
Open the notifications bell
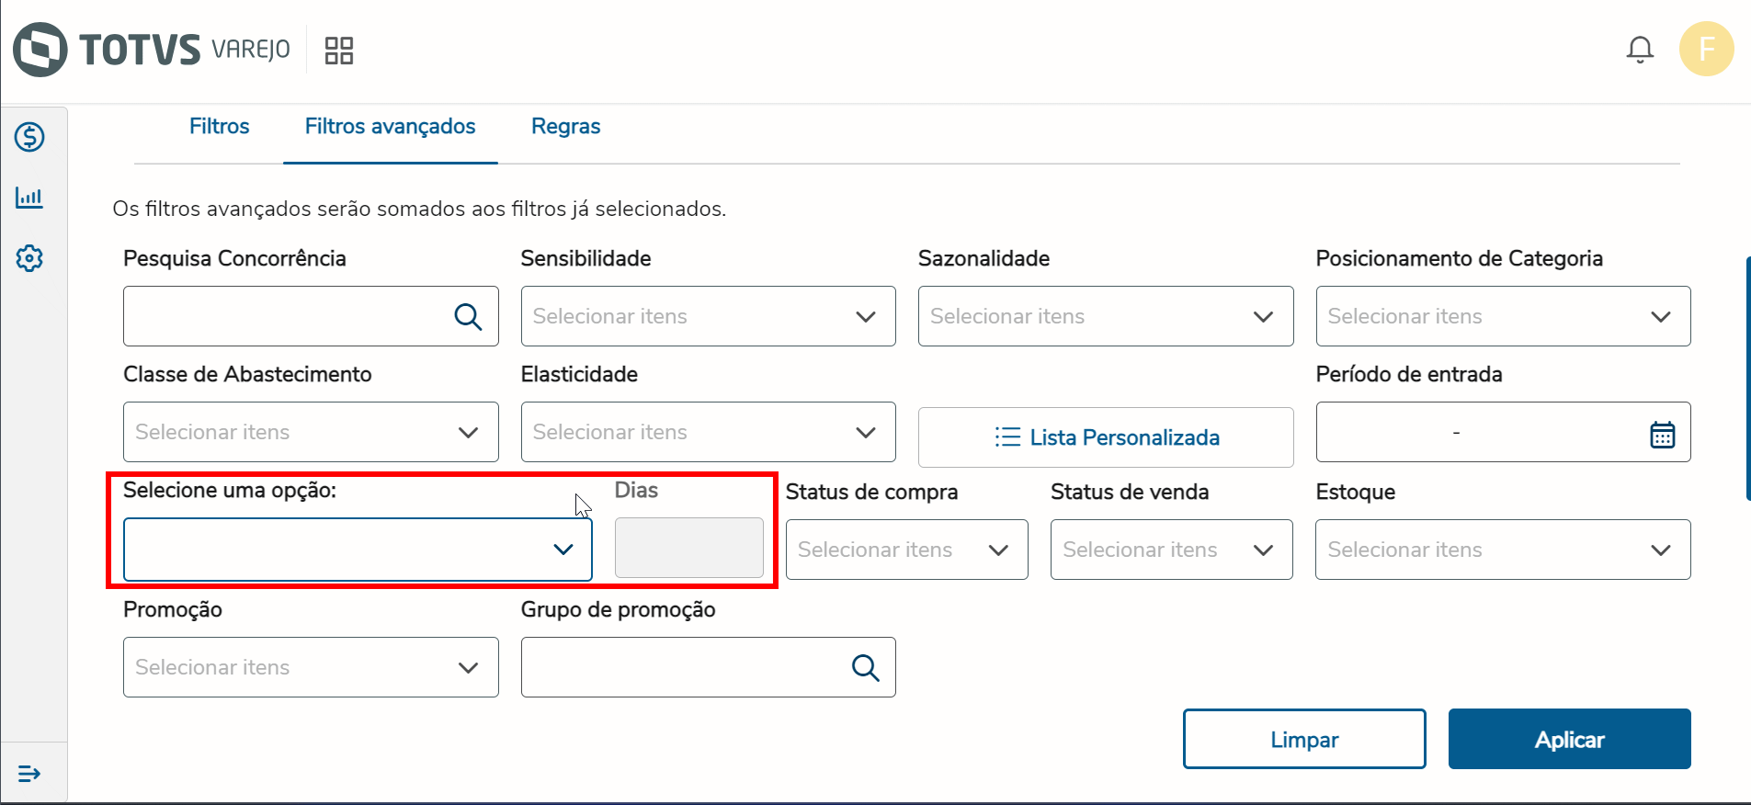tap(1640, 50)
